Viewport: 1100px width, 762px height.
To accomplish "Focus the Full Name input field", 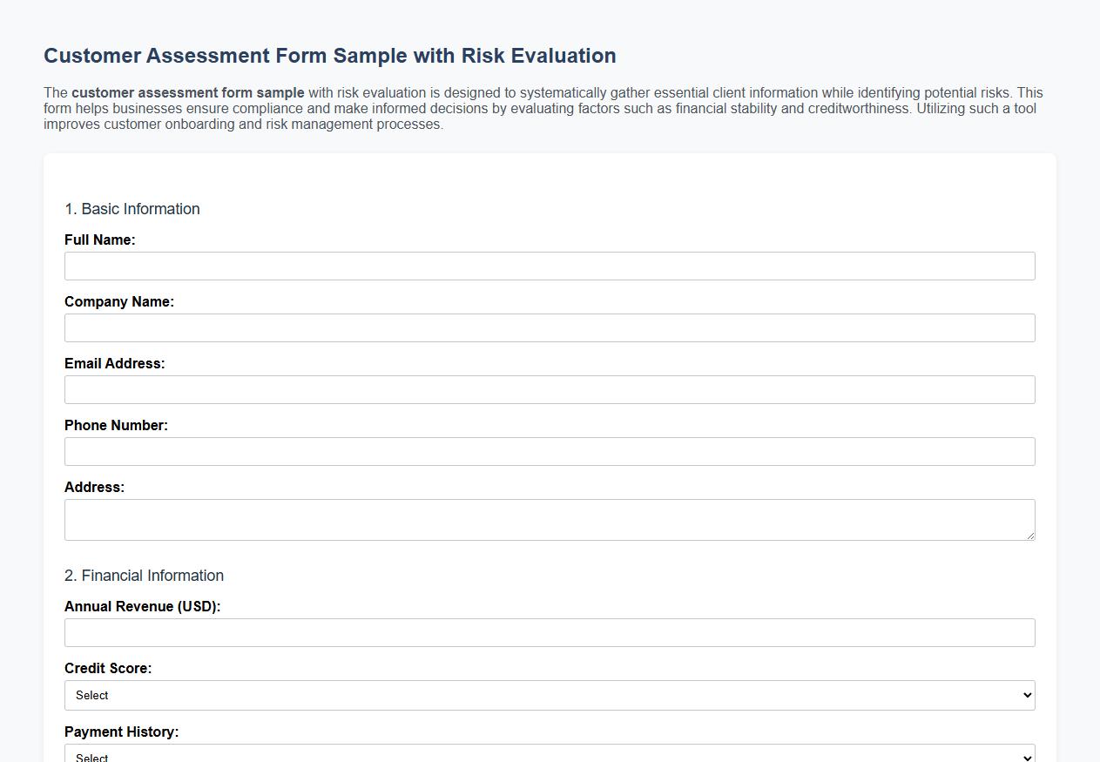I will [550, 266].
